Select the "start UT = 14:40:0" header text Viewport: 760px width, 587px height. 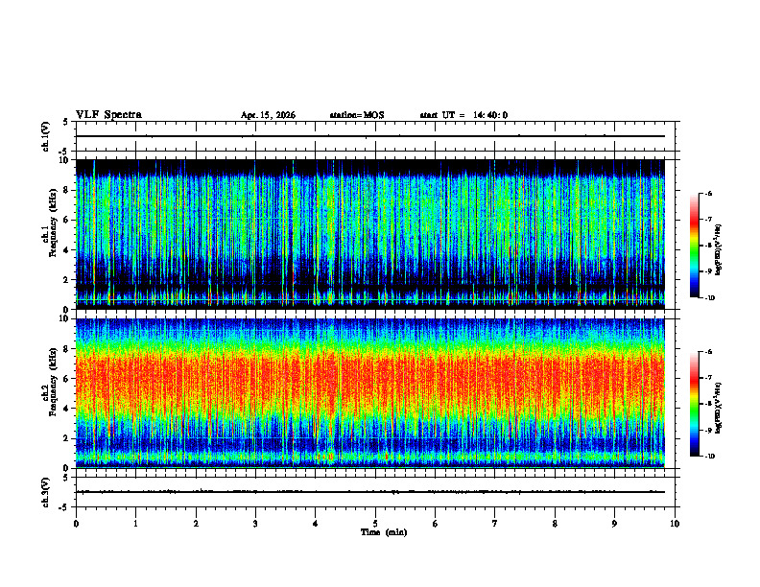(x=463, y=115)
